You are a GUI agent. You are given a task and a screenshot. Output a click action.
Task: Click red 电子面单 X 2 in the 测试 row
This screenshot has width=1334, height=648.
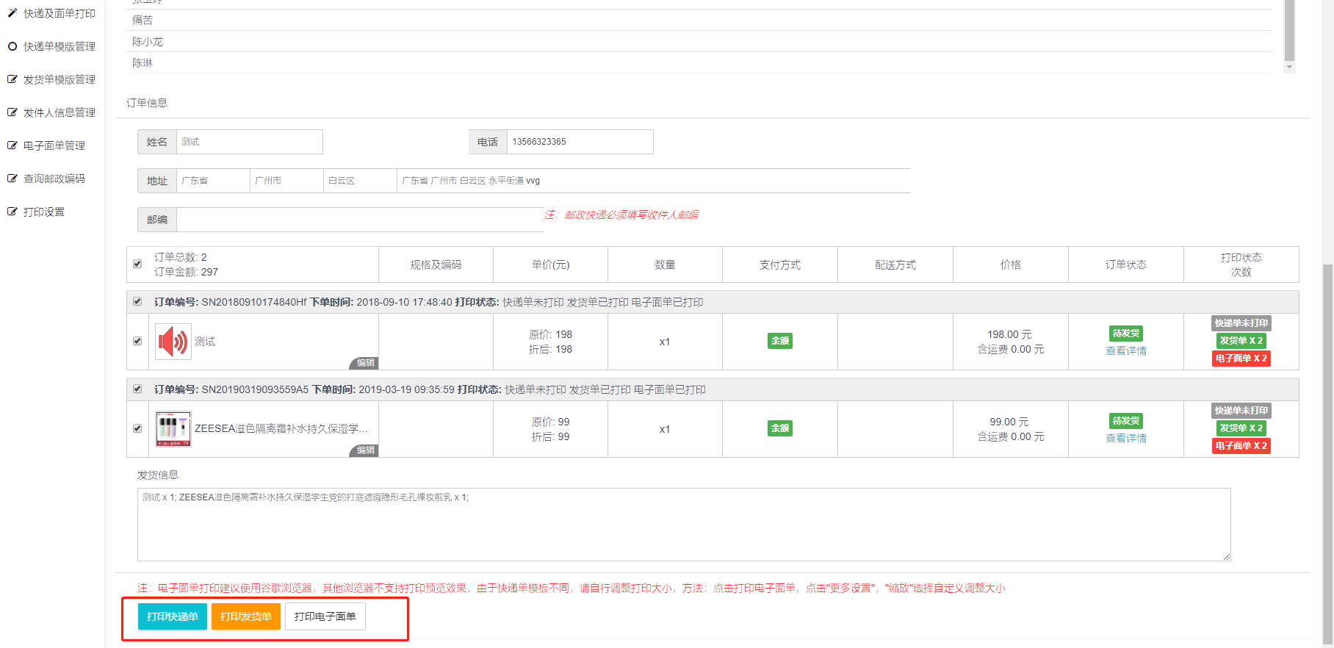[1241, 359]
